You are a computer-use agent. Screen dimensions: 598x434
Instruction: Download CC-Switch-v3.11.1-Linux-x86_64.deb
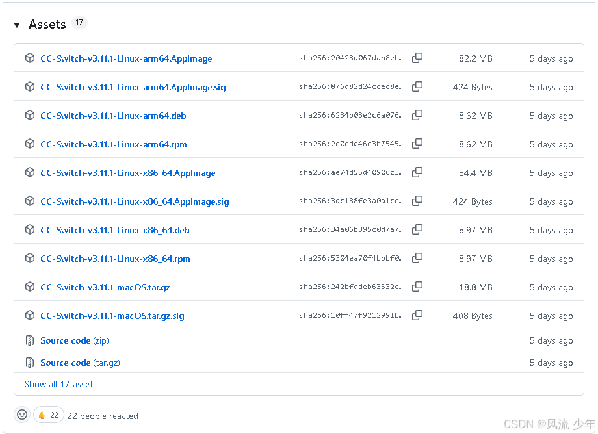115,230
